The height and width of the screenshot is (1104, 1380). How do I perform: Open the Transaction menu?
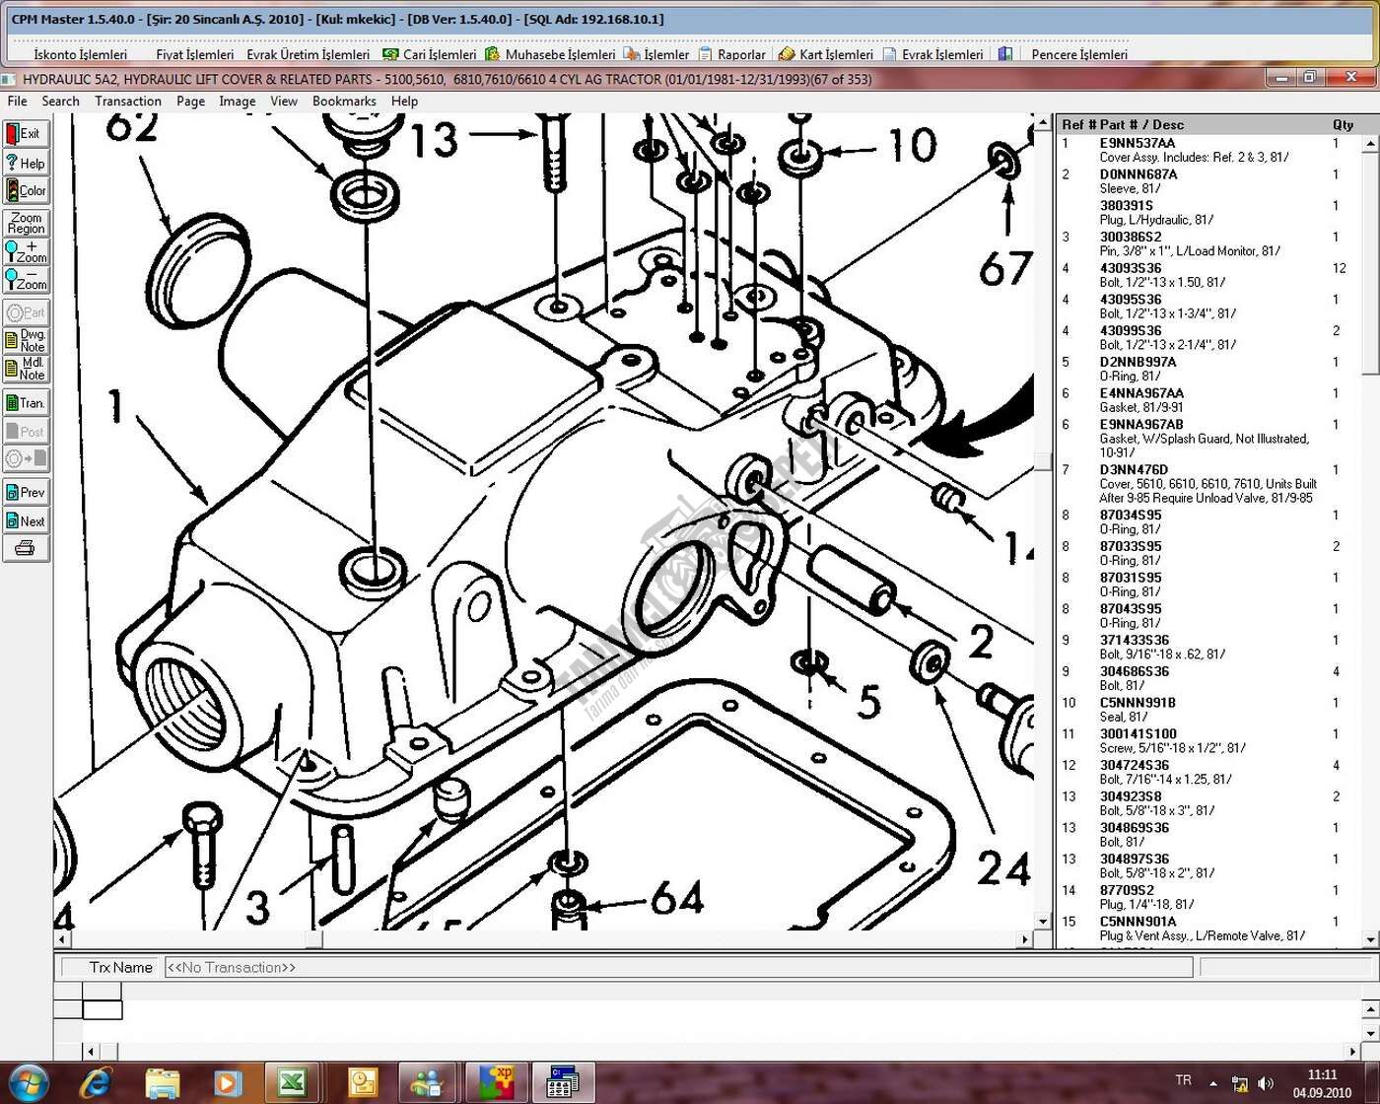click(127, 101)
